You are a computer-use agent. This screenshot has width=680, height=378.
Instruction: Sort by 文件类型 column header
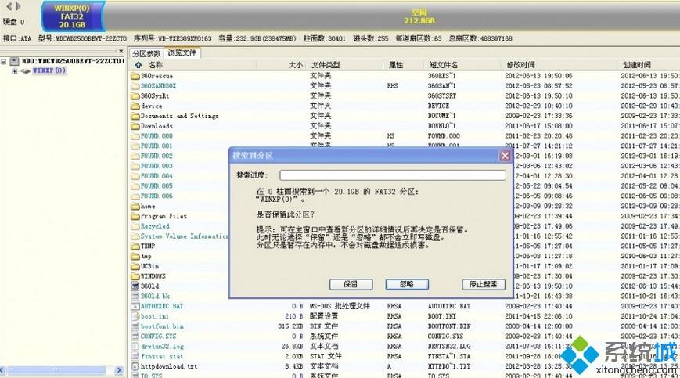tap(326, 65)
